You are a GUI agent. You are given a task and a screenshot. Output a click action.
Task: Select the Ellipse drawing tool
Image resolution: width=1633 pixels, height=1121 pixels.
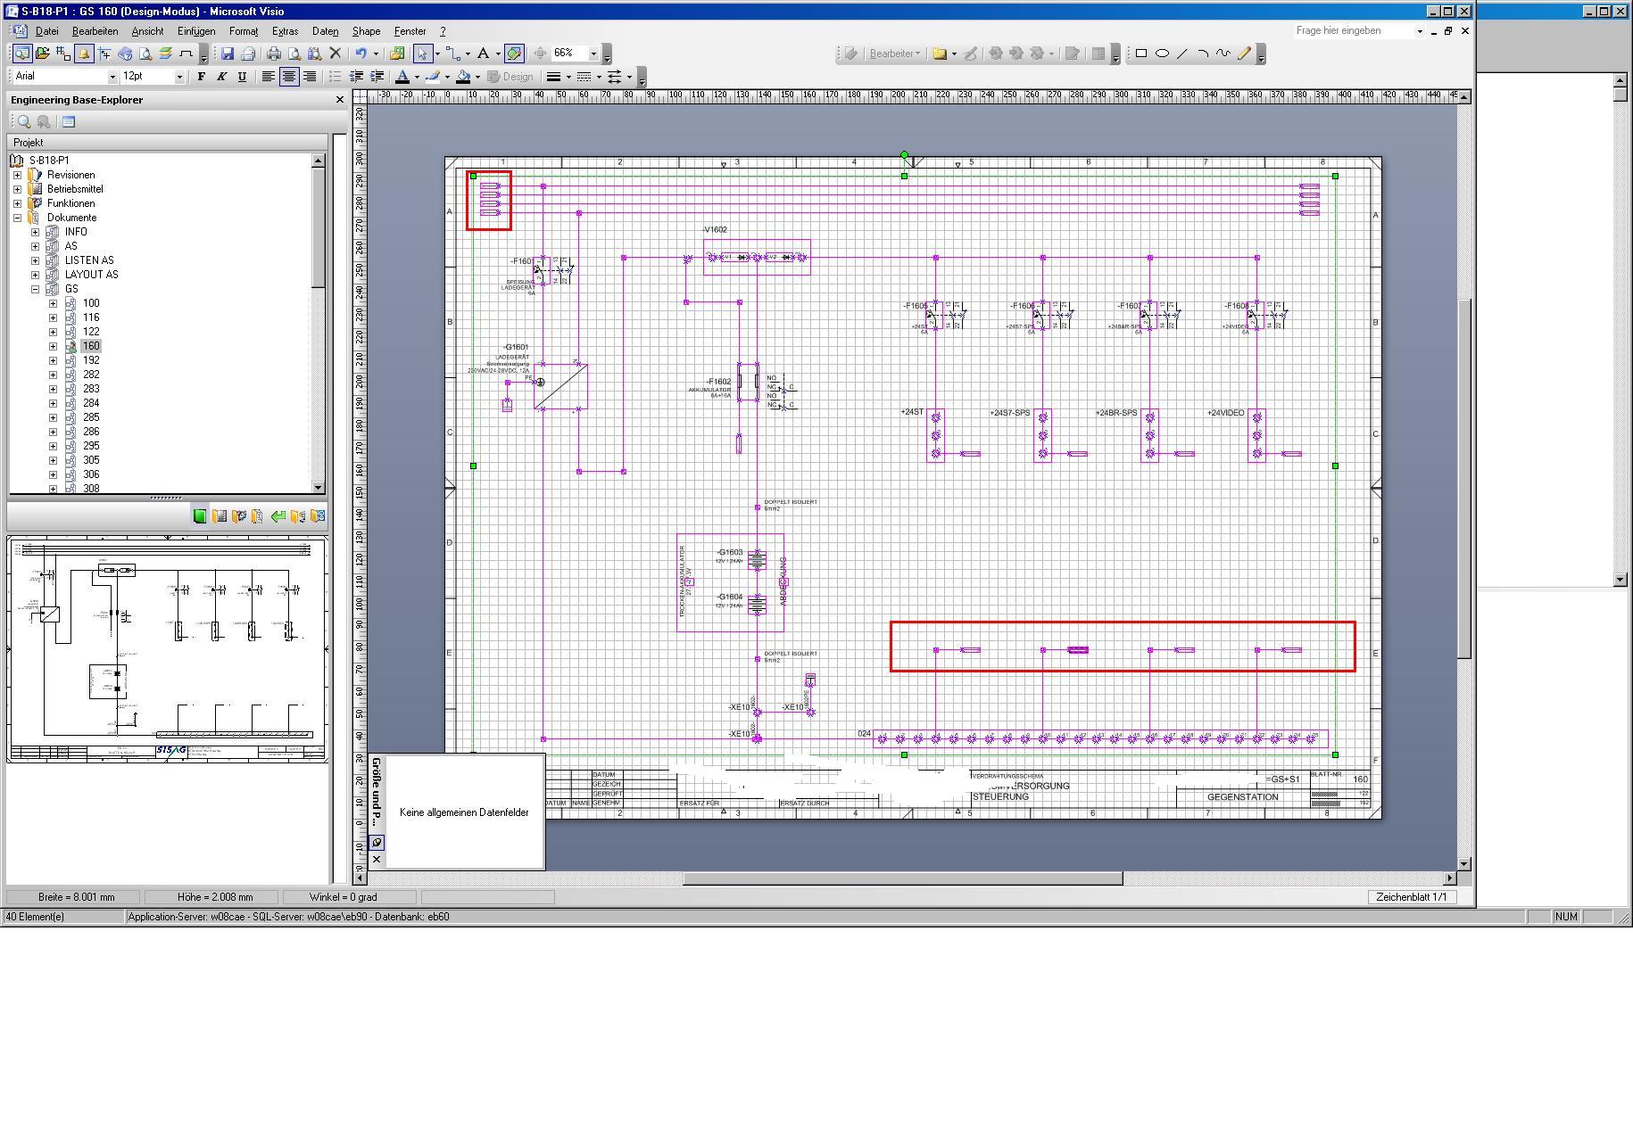tap(1162, 54)
